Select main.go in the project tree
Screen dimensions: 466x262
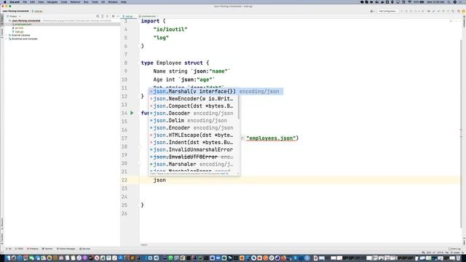(x=19, y=31)
